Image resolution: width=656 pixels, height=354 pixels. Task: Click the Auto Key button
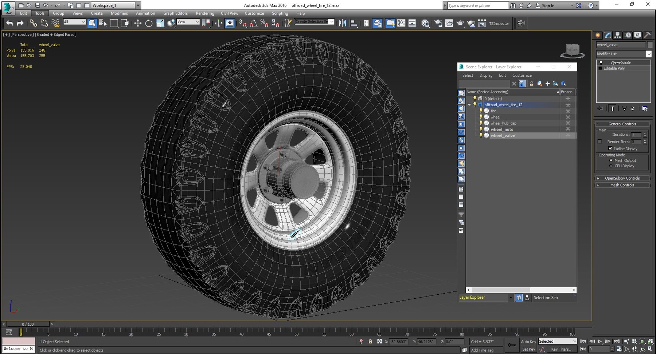[528, 342]
